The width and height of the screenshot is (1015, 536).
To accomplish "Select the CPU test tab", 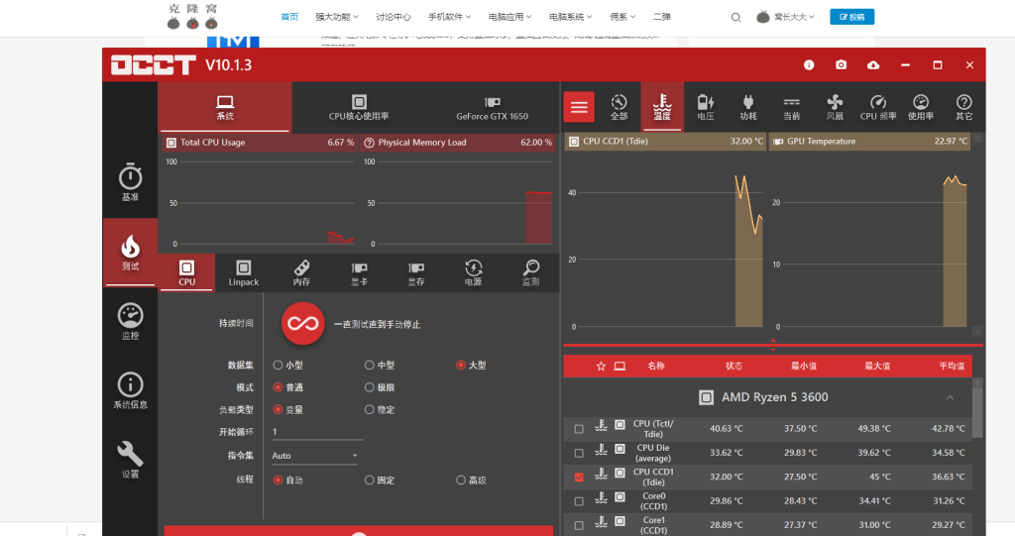I will (x=186, y=272).
